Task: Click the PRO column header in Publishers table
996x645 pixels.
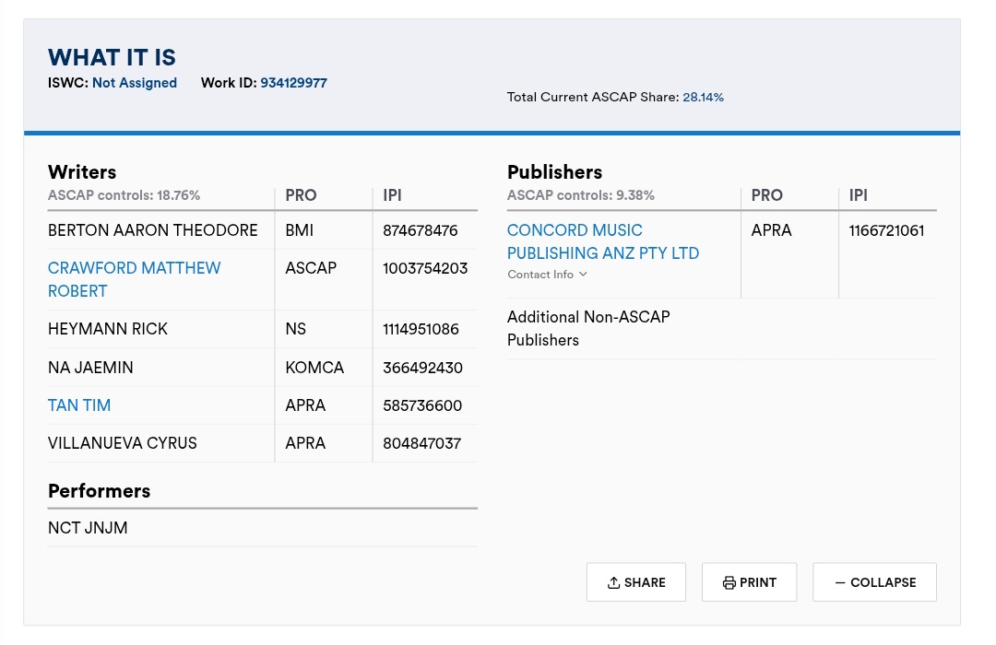Action: tap(766, 195)
